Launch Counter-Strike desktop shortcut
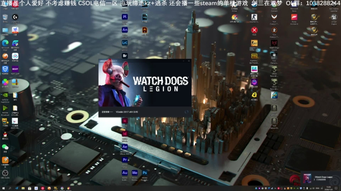 [x=254, y=17]
